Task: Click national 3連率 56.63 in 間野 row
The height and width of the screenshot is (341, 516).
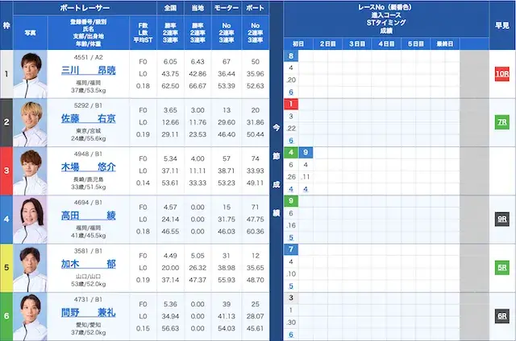Action: pyautogui.click(x=170, y=328)
